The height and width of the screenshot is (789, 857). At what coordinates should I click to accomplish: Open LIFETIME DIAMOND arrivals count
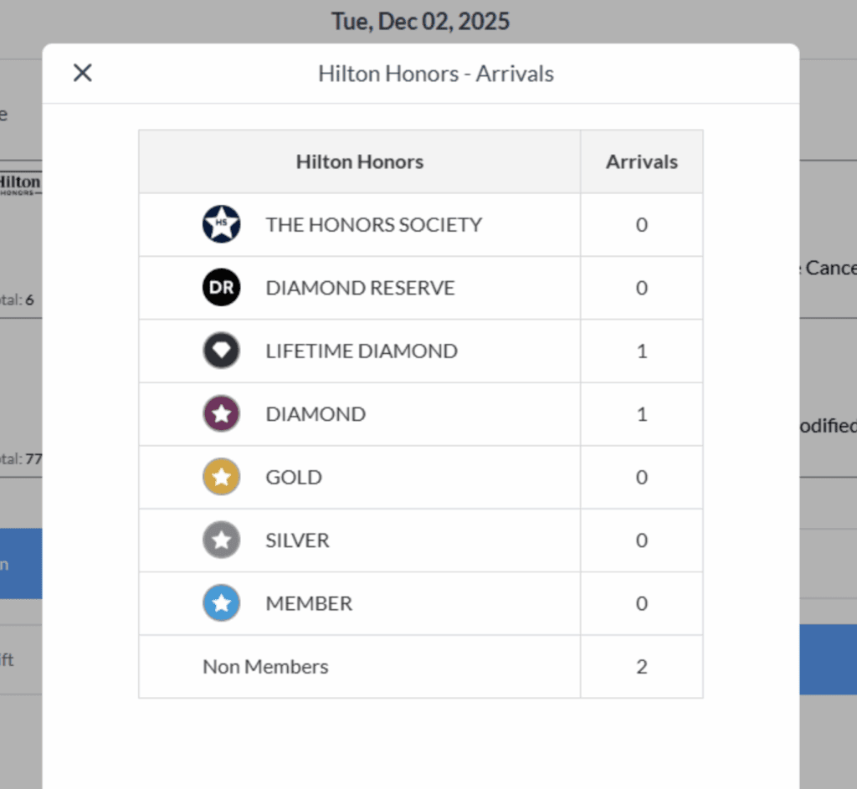coord(642,351)
